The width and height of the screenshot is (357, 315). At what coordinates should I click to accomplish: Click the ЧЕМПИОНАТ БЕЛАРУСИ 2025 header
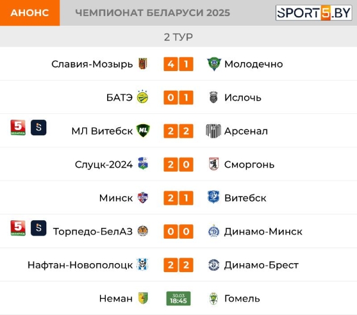coord(153,13)
